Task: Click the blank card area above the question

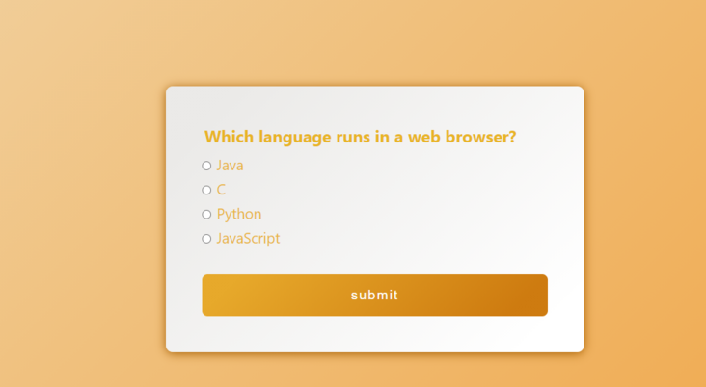Action: tap(374, 106)
